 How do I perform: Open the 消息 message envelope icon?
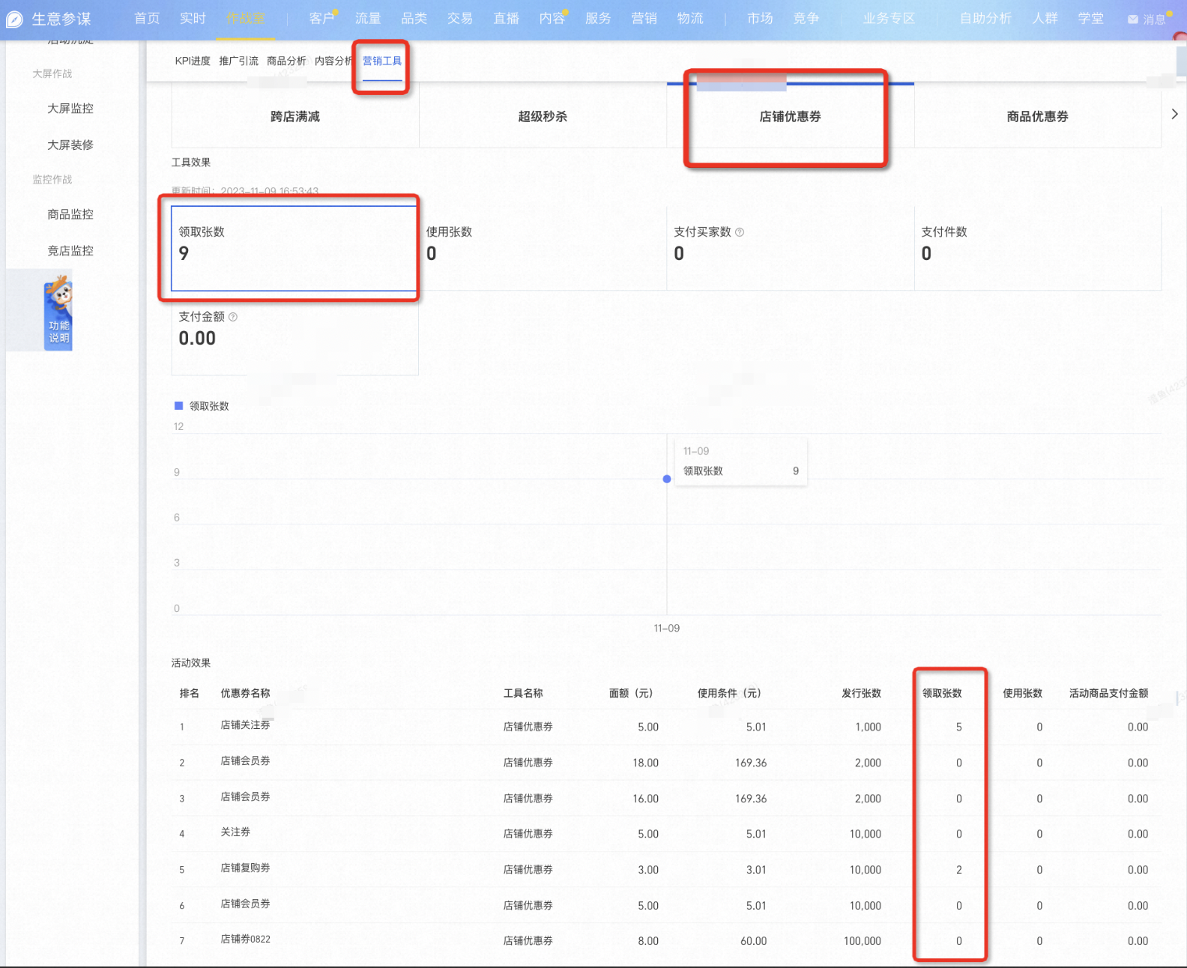[1132, 19]
